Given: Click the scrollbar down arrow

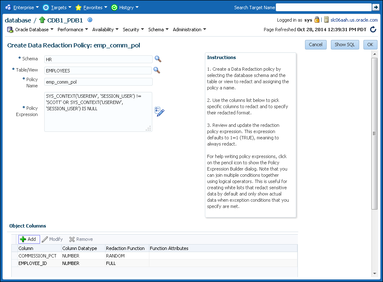Looking at the screenshot, I should tap(374, 274).
